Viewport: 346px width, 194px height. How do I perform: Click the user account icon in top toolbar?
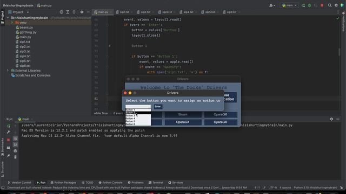[272, 5]
